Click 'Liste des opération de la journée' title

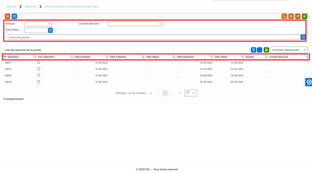(x=23, y=50)
